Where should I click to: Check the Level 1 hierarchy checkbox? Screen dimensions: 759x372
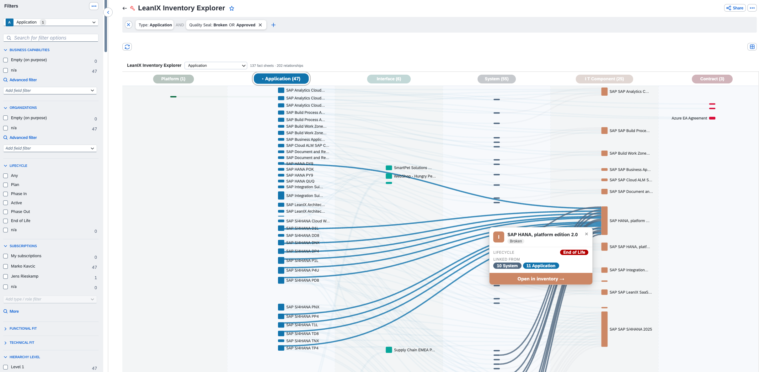6,367
